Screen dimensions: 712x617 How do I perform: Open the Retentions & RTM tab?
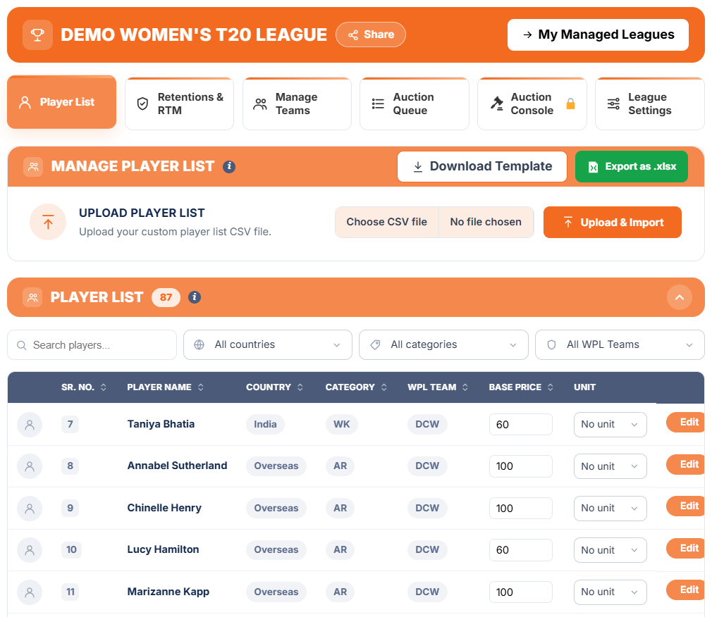coord(179,104)
